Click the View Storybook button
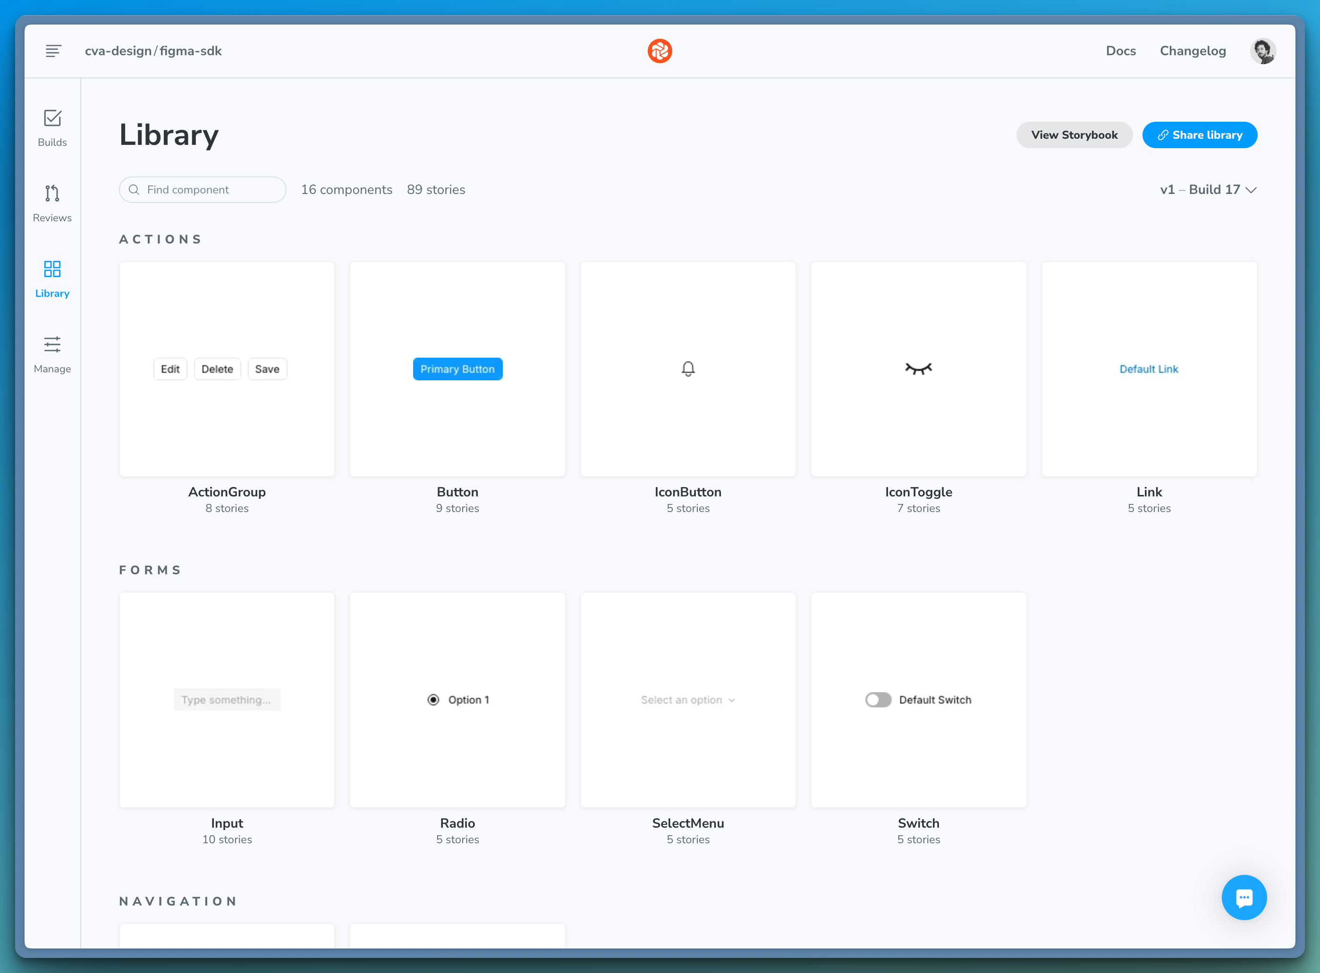The image size is (1320, 973). coord(1074,135)
